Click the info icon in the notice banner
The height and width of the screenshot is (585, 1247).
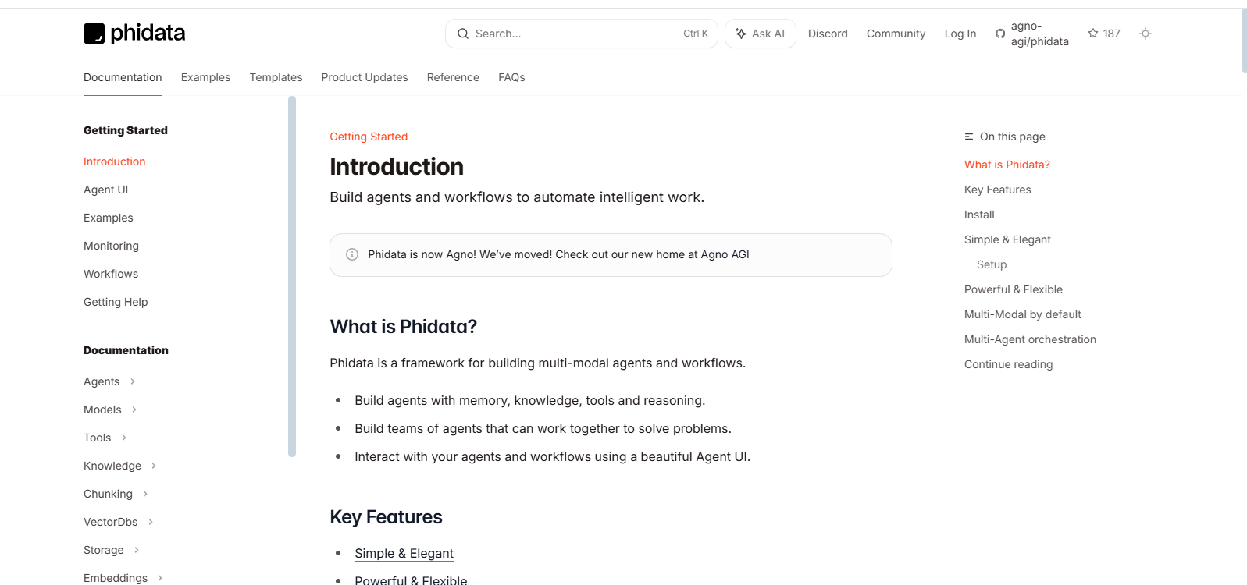(352, 254)
